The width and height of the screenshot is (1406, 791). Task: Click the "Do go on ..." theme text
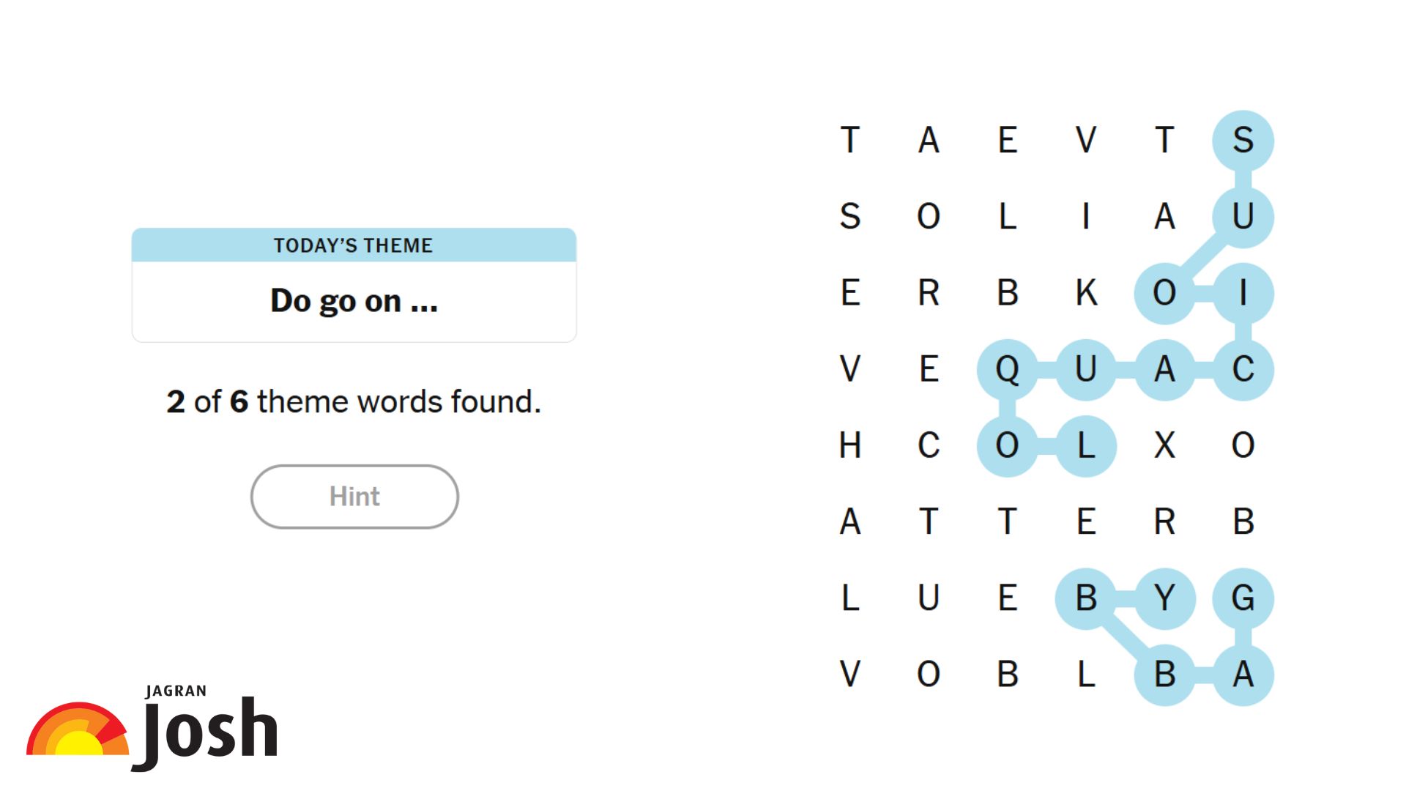click(x=354, y=301)
